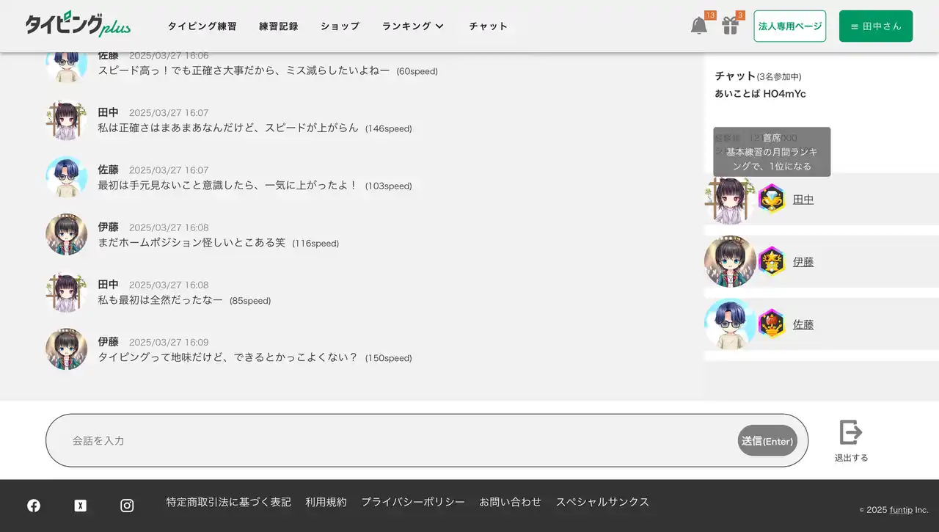Screen dimensions: 939x532
Task: Click 佐藤's rank badge in participant list
Action: (x=771, y=324)
